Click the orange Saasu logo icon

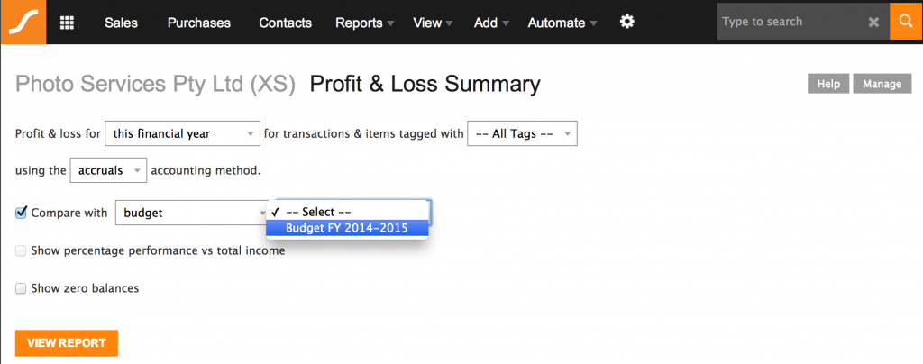coord(23,22)
